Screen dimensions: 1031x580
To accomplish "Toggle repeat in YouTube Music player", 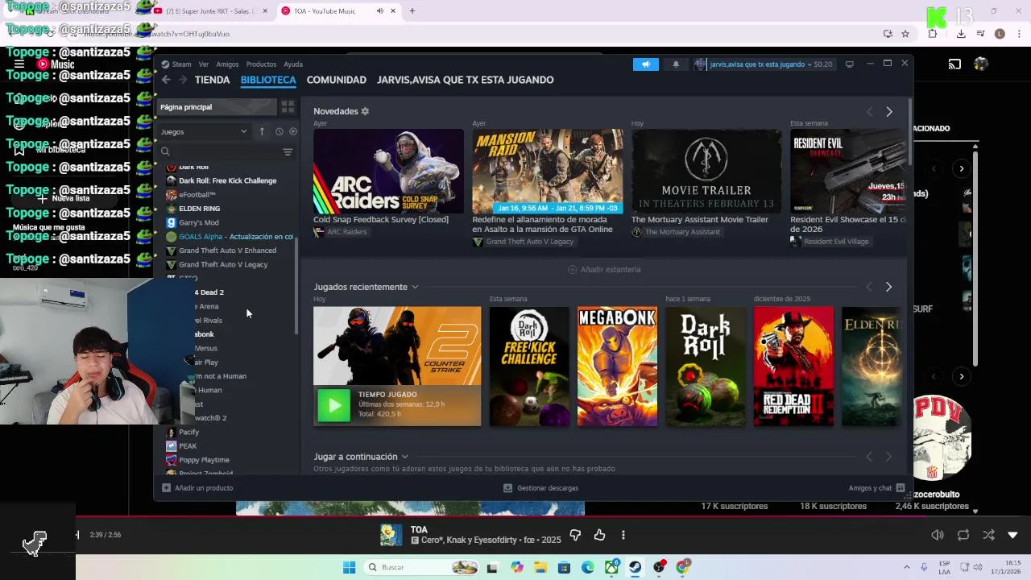I will tap(963, 535).
